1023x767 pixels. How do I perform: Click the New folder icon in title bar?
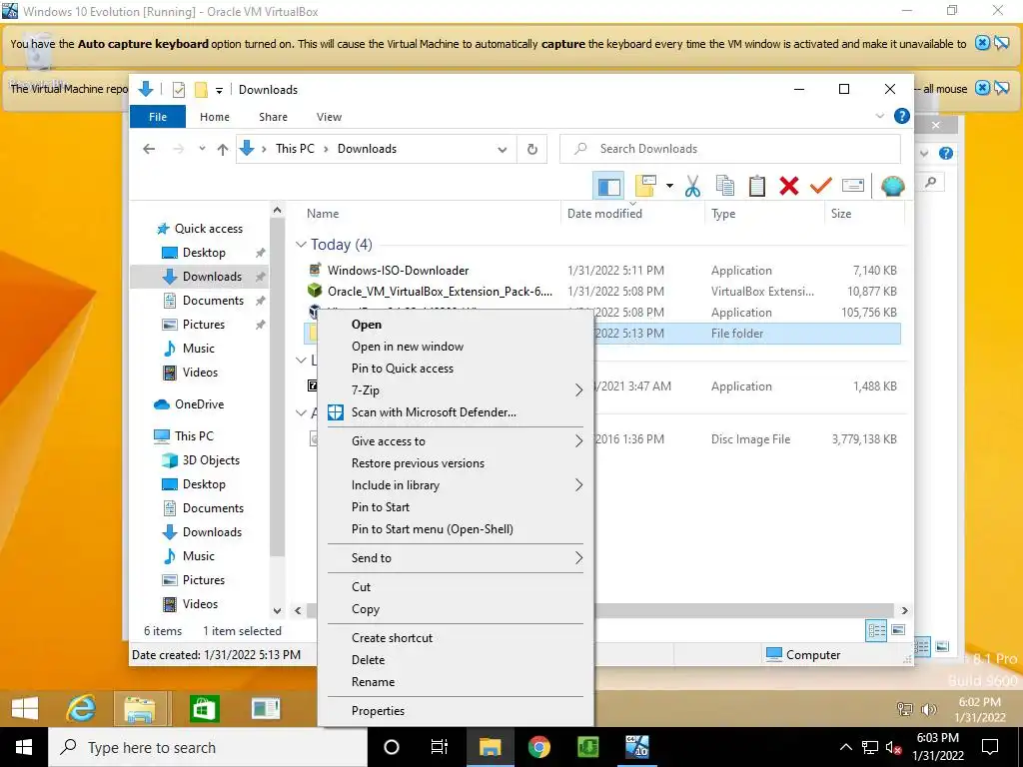(x=201, y=89)
